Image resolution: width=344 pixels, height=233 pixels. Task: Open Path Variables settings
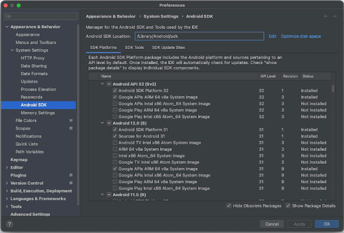point(29,152)
